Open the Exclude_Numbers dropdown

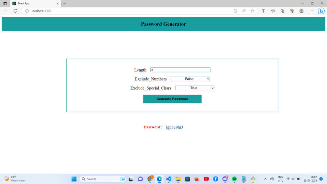coord(190,79)
